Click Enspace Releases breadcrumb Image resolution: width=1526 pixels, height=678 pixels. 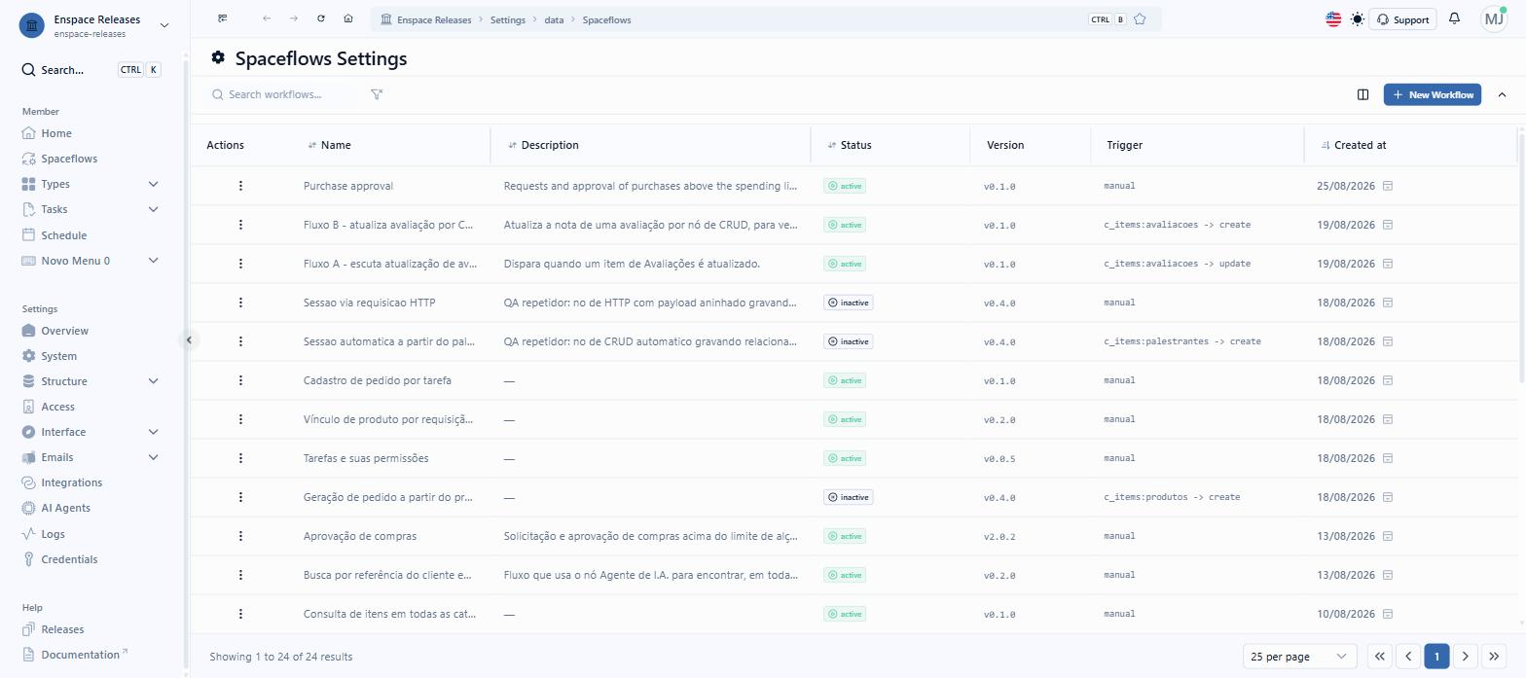(434, 19)
